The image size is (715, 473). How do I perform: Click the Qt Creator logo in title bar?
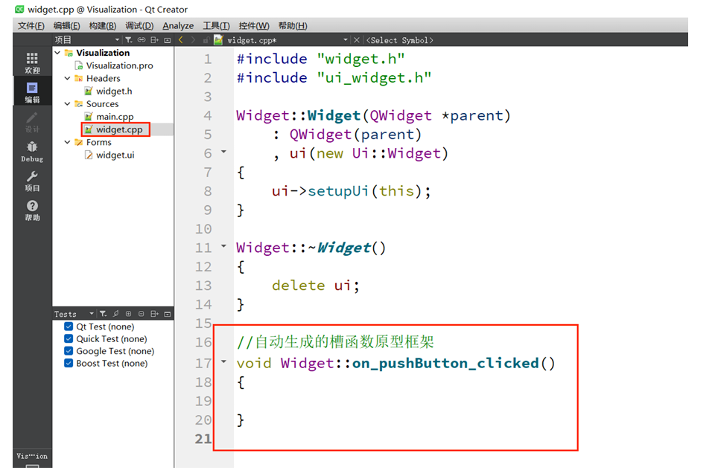coord(19,9)
